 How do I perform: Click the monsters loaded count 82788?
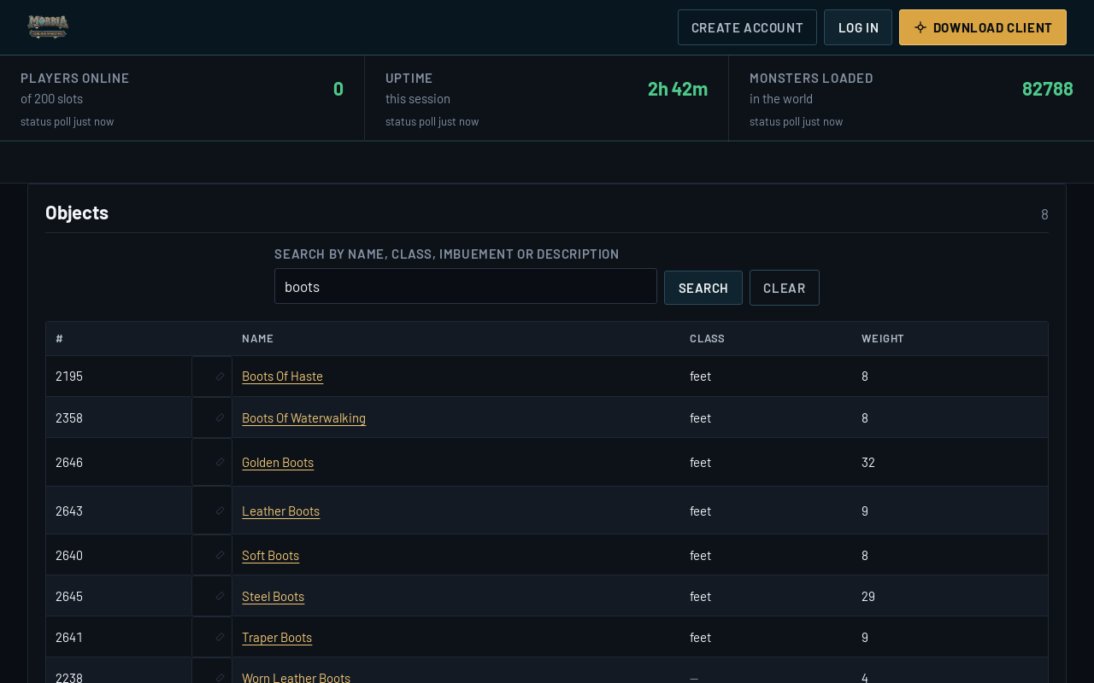tap(1048, 89)
